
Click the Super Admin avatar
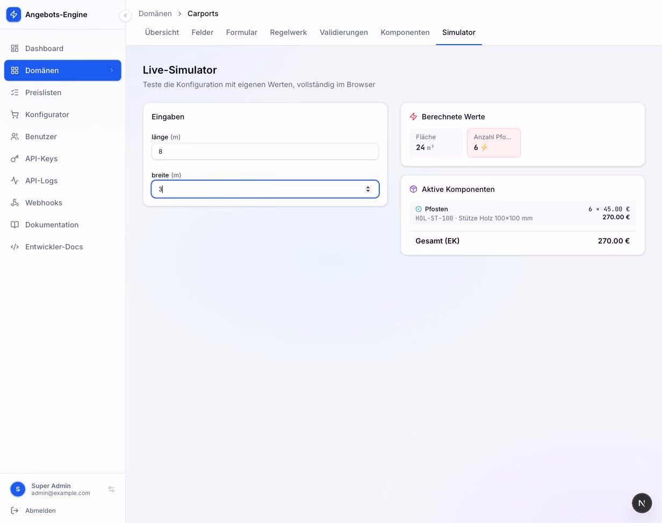[x=18, y=489]
